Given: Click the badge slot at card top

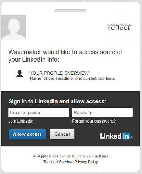Looking at the screenshot, I should click(70, 11).
